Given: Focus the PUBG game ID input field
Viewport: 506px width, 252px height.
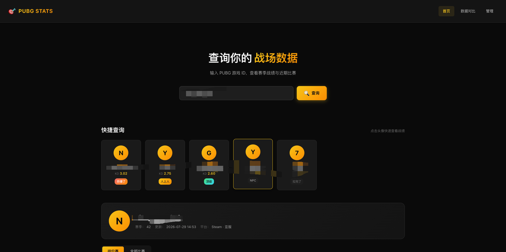Looking at the screenshot, I should pos(236,93).
